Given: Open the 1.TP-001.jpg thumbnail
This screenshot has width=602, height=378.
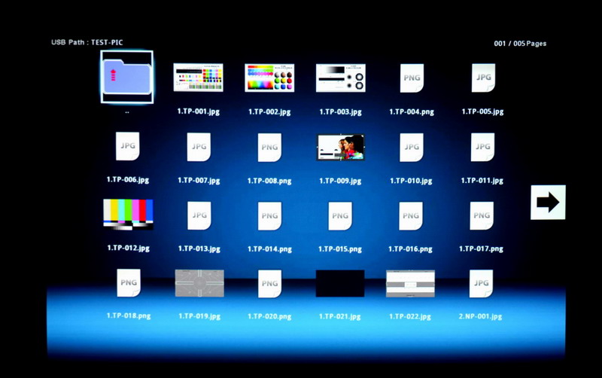Looking at the screenshot, I should coord(198,78).
